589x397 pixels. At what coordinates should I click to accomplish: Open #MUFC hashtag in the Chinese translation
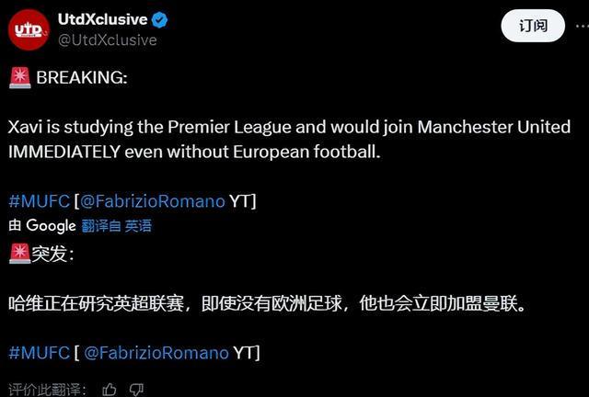[39, 352]
